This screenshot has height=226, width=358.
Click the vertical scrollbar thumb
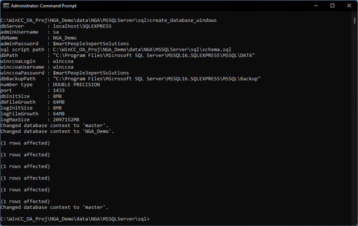point(355,20)
